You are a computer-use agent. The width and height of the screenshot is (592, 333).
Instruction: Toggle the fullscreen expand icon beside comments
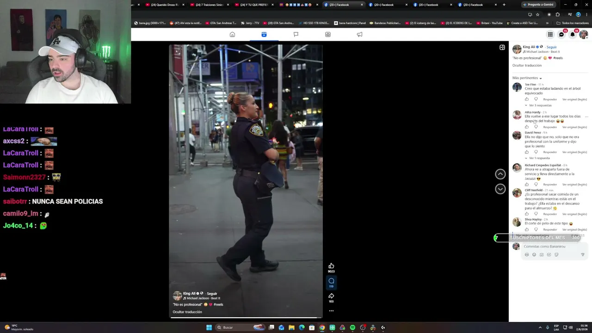[x=502, y=47]
